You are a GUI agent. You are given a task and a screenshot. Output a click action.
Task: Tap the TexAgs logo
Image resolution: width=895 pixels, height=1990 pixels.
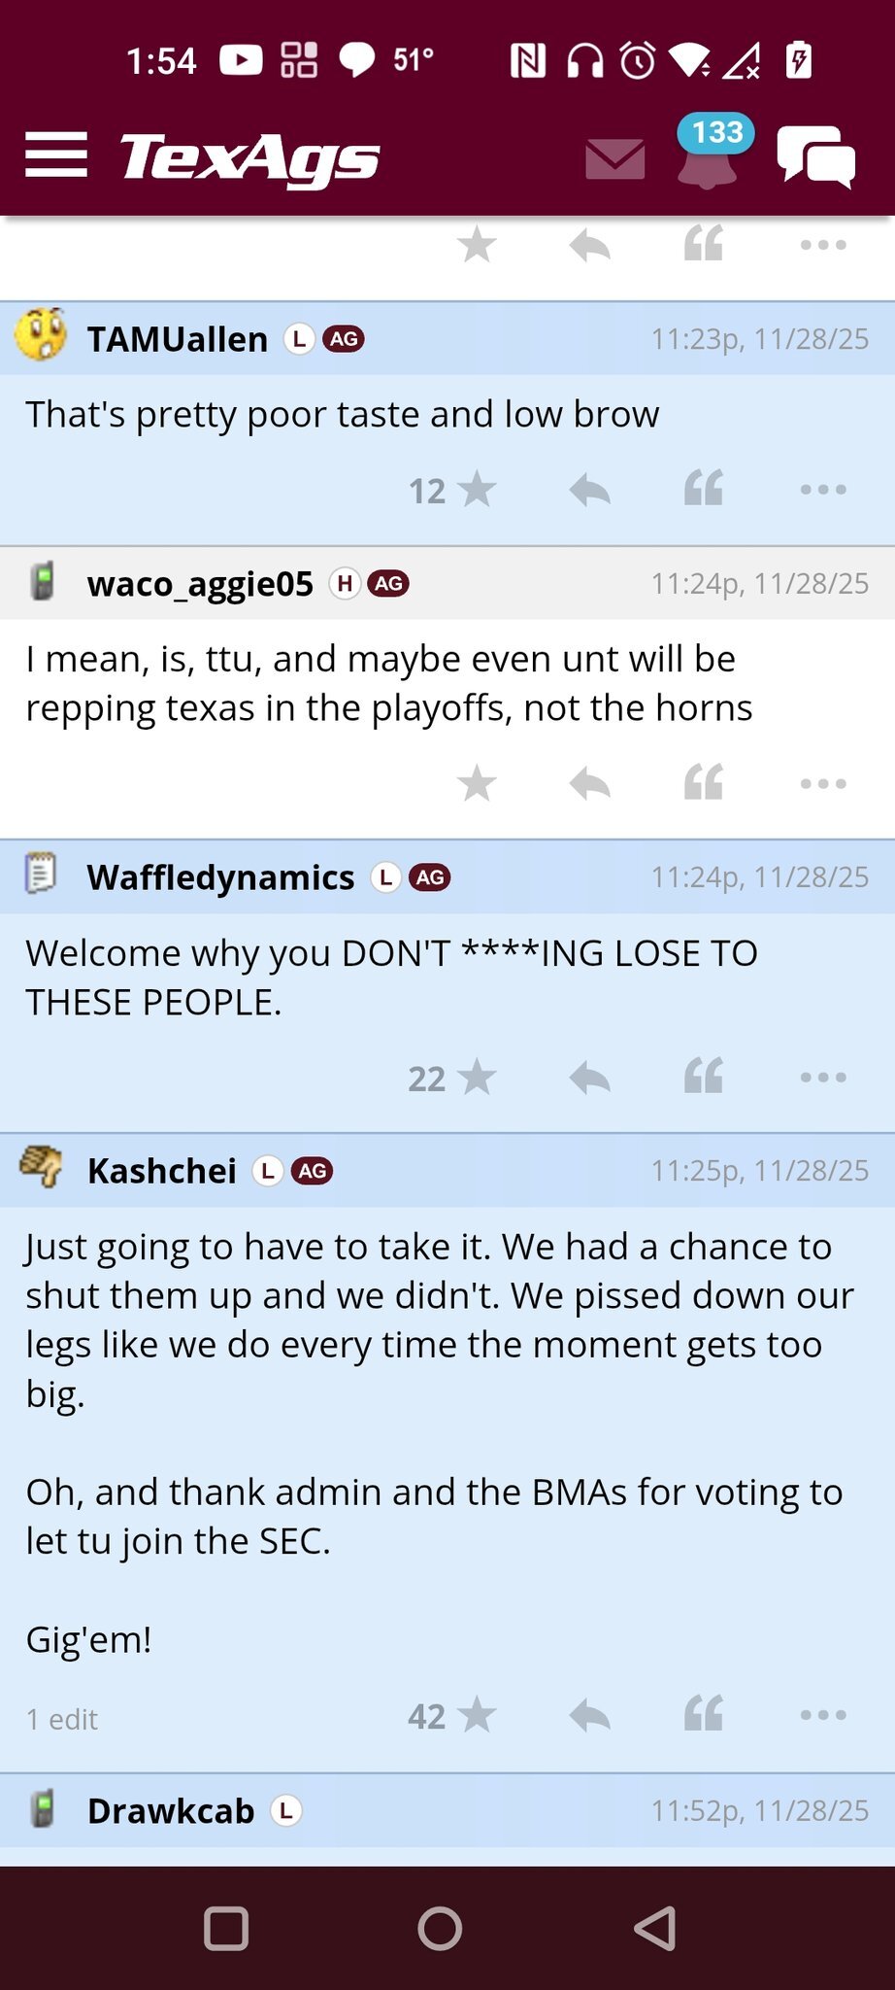click(249, 157)
